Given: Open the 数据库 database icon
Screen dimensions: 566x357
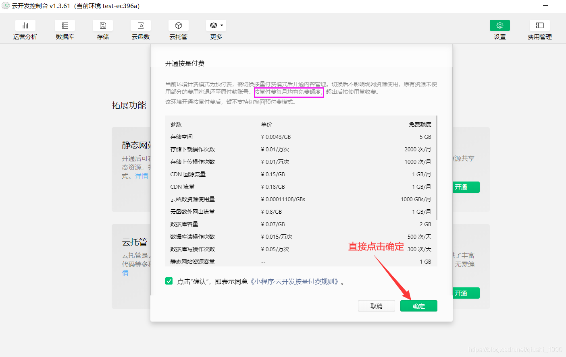Looking at the screenshot, I should click(x=65, y=26).
